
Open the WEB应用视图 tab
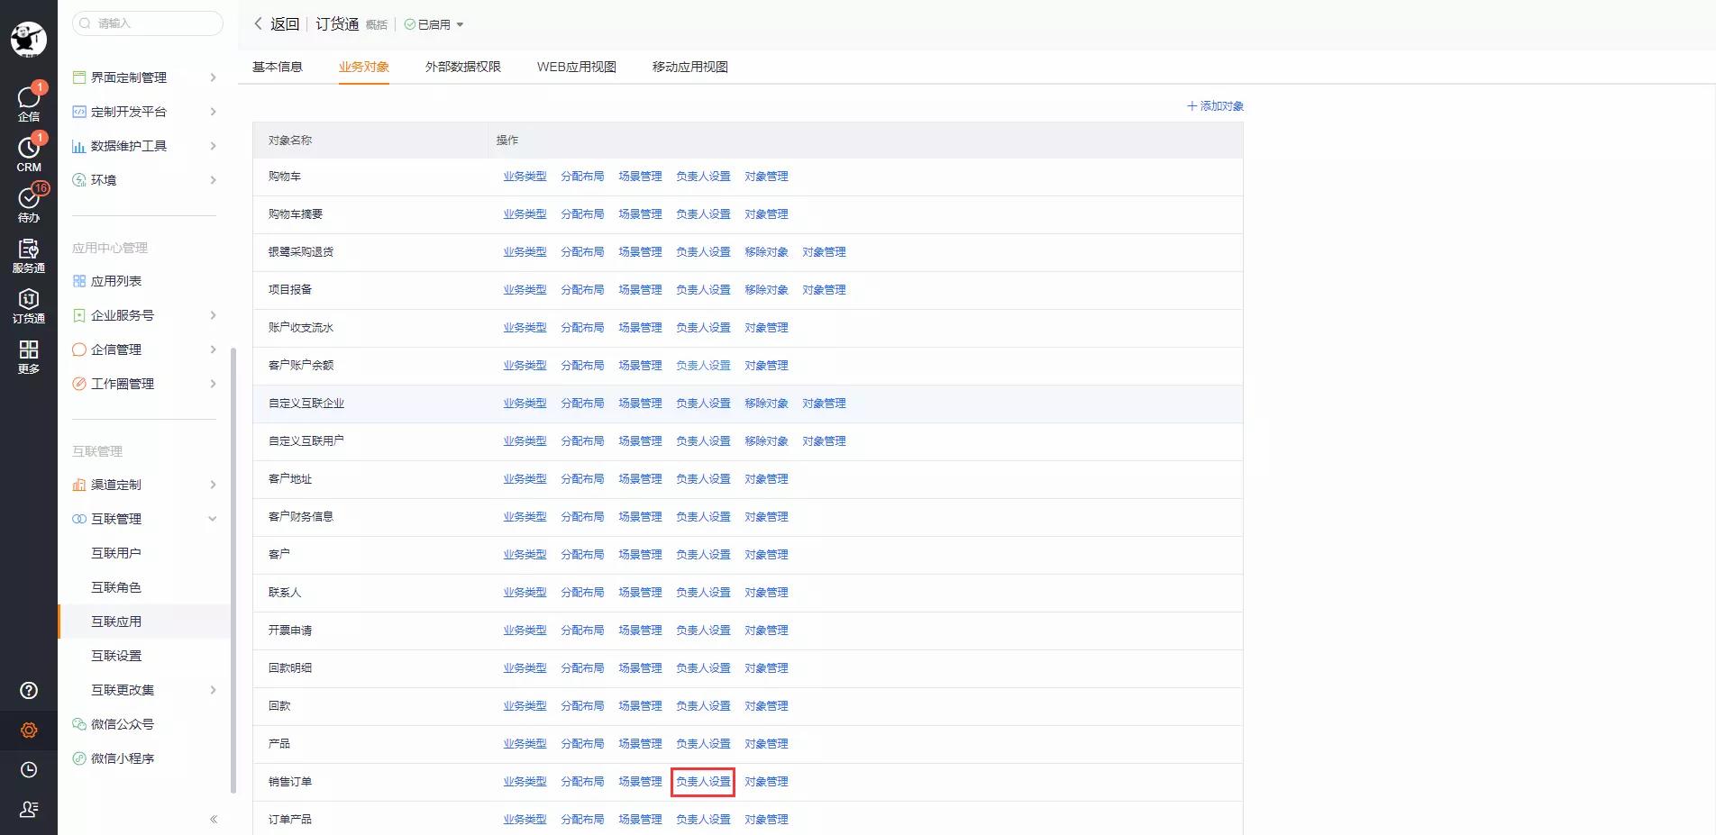pyautogui.click(x=577, y=67)
